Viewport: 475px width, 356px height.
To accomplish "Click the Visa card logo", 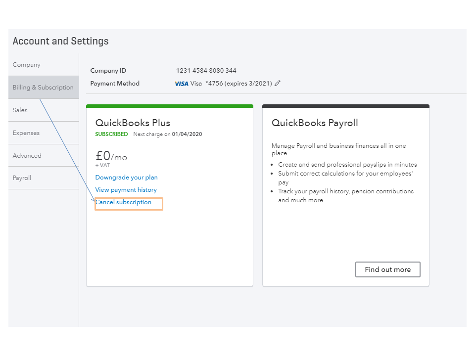I will point(182,84).
